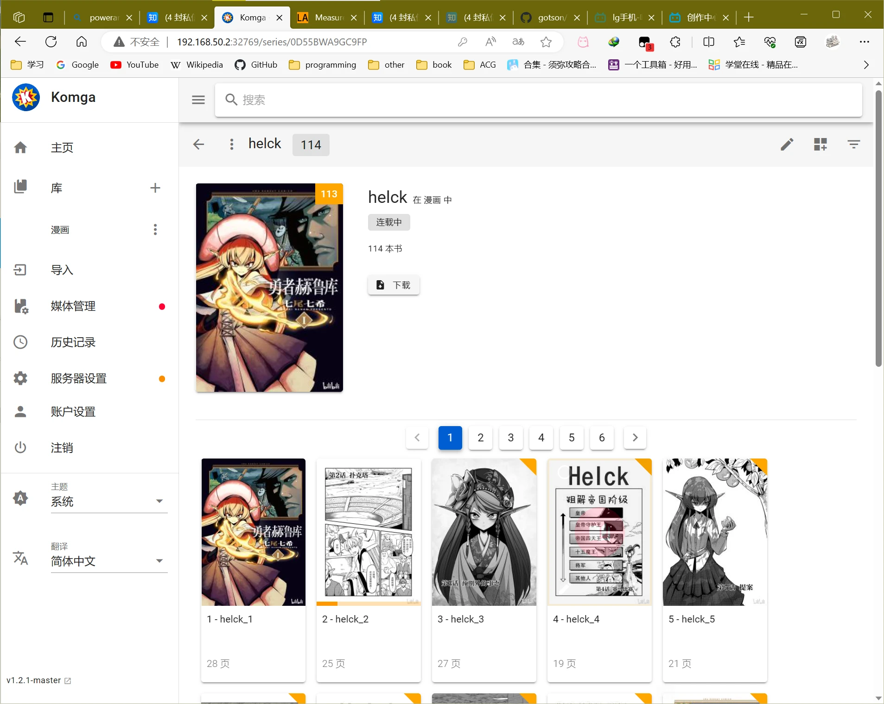The height and width of the screenshot is (704, 884).
Task: Click the page vertical scrollbar
Action: [878, 228]
